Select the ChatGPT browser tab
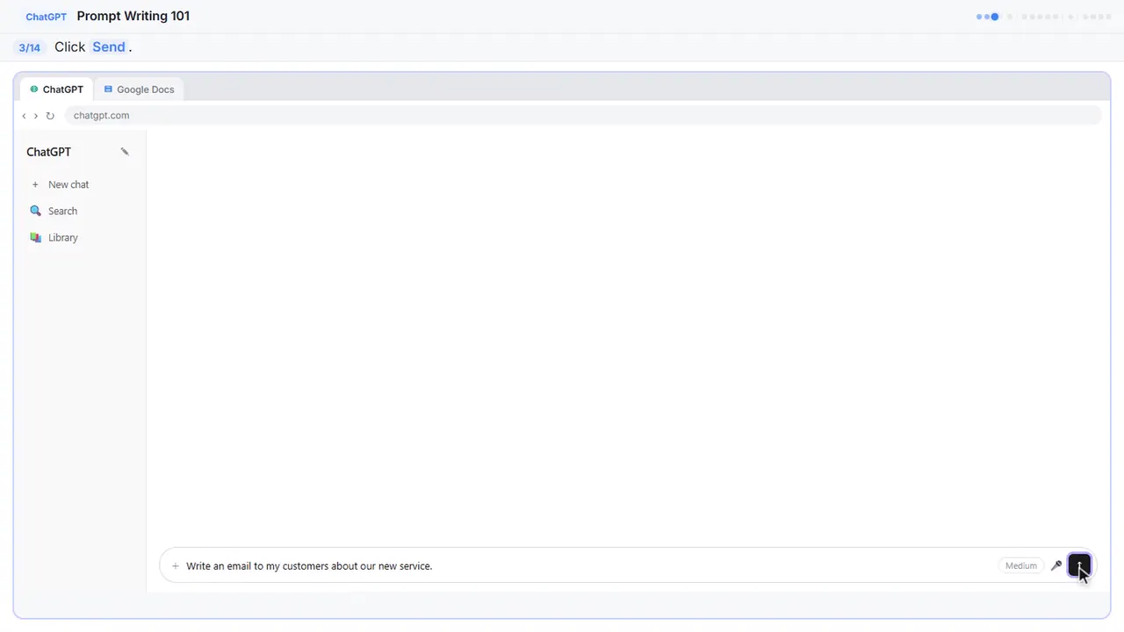The width and height of the screenshot is (1124, 632). pos(56,90)
